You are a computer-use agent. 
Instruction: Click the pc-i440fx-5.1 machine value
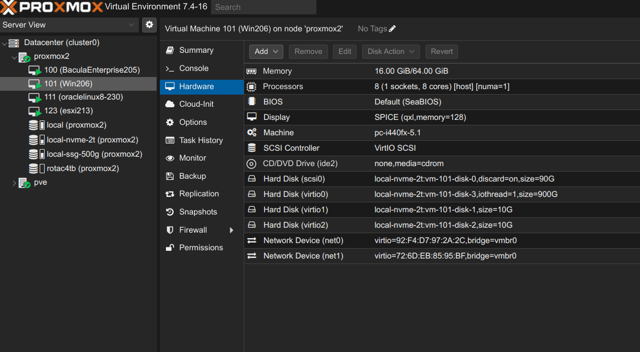pos(397,133)
